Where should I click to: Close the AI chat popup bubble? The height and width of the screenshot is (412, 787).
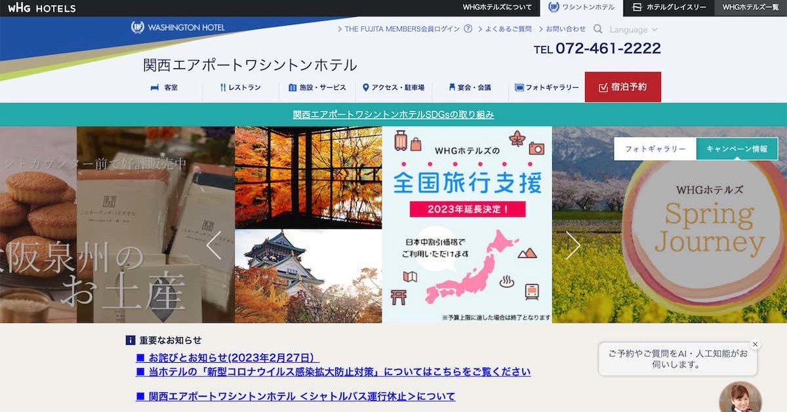755,344
